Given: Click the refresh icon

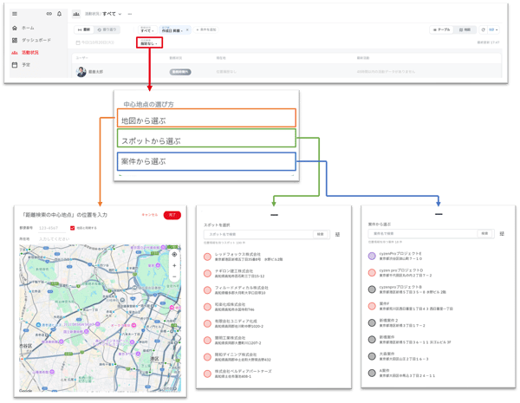Looking at the screenshot, I should pyautogui.click(x=484, y=29).
